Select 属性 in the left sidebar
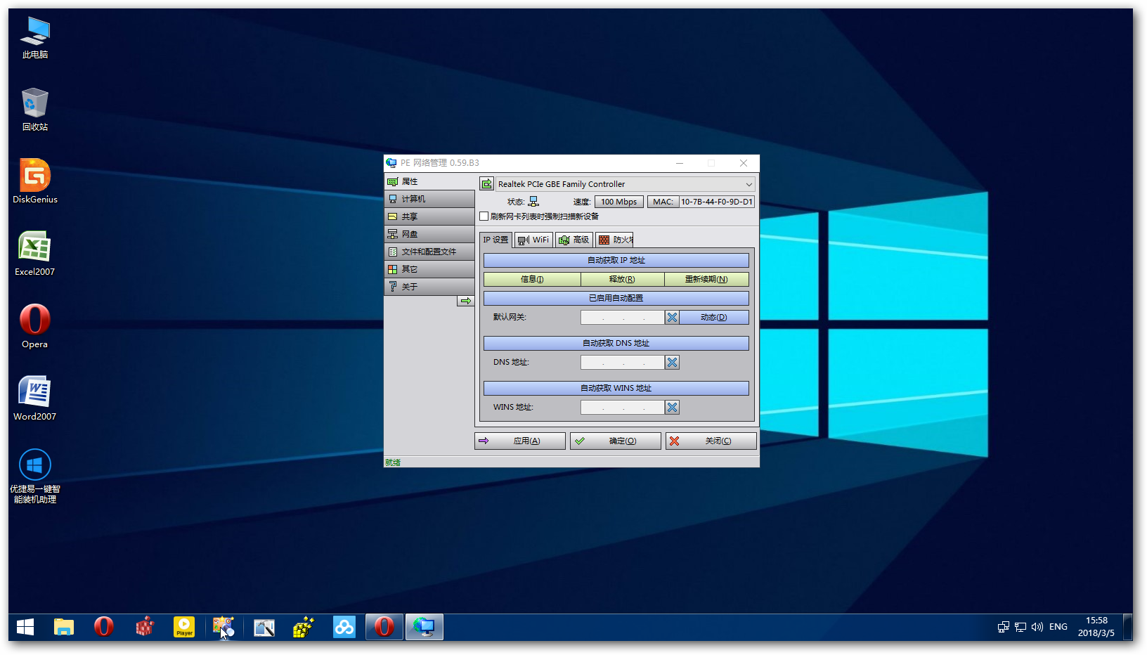1147x655 pixels. point(429,181)
